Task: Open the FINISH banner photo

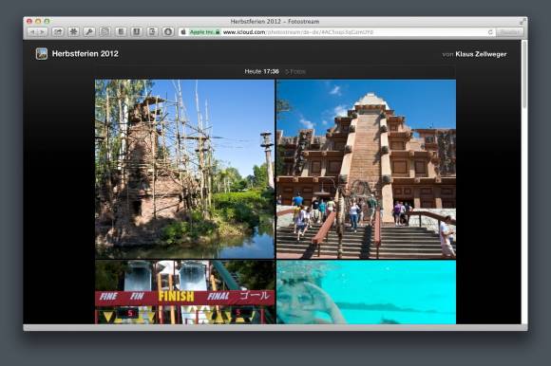Action: point(184,292)
